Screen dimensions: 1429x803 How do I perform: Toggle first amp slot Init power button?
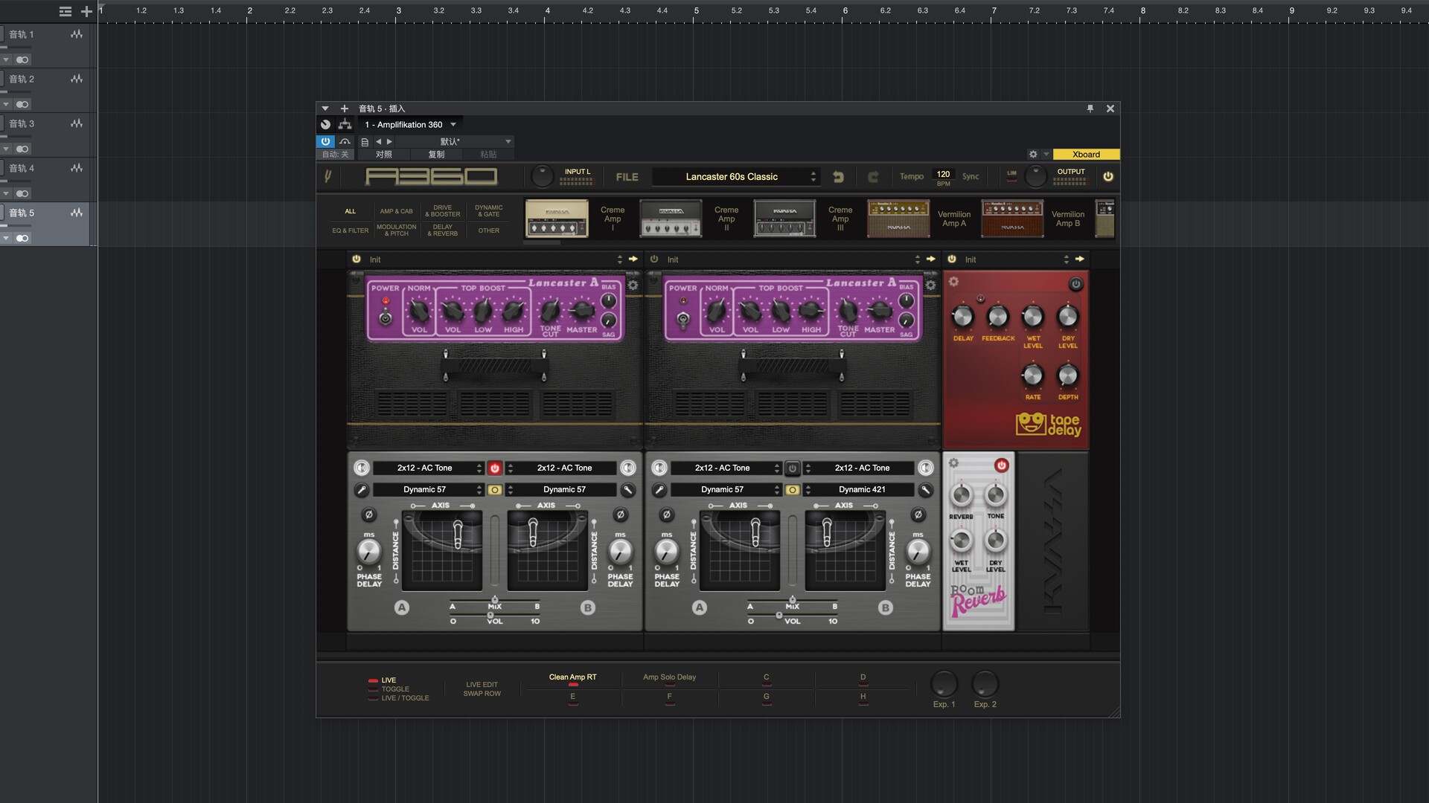click(357, 259)
